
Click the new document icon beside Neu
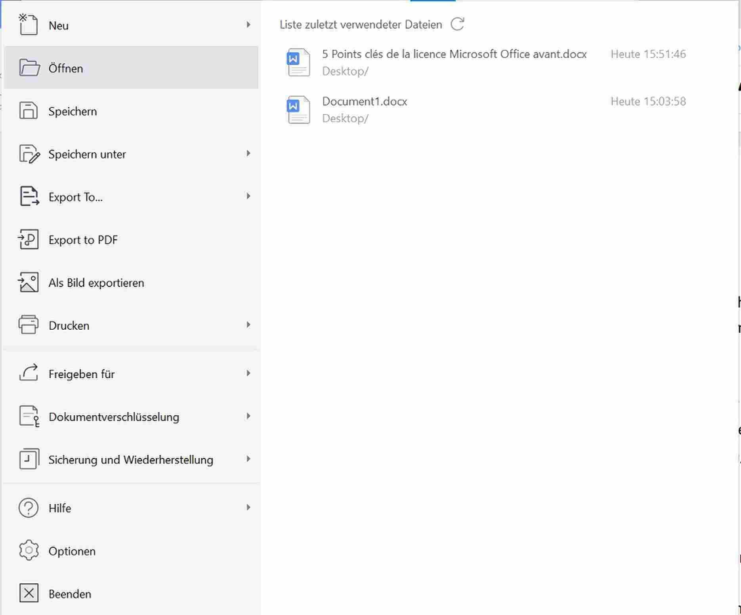click(x=28, y=25)
